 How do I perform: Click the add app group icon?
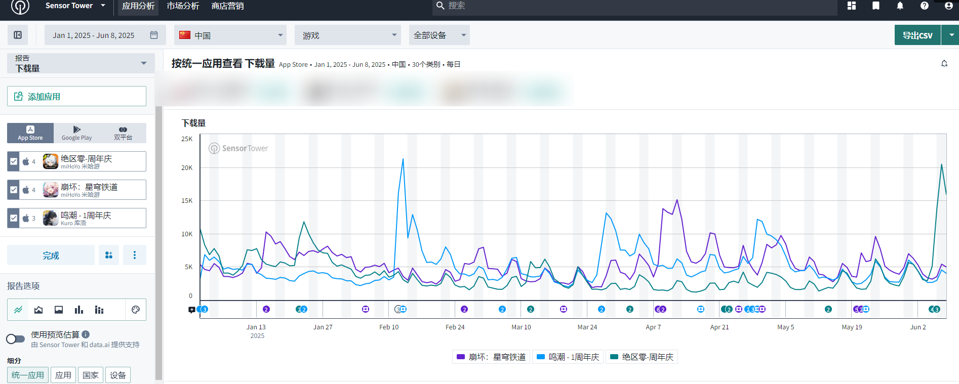tap(109, 255)
